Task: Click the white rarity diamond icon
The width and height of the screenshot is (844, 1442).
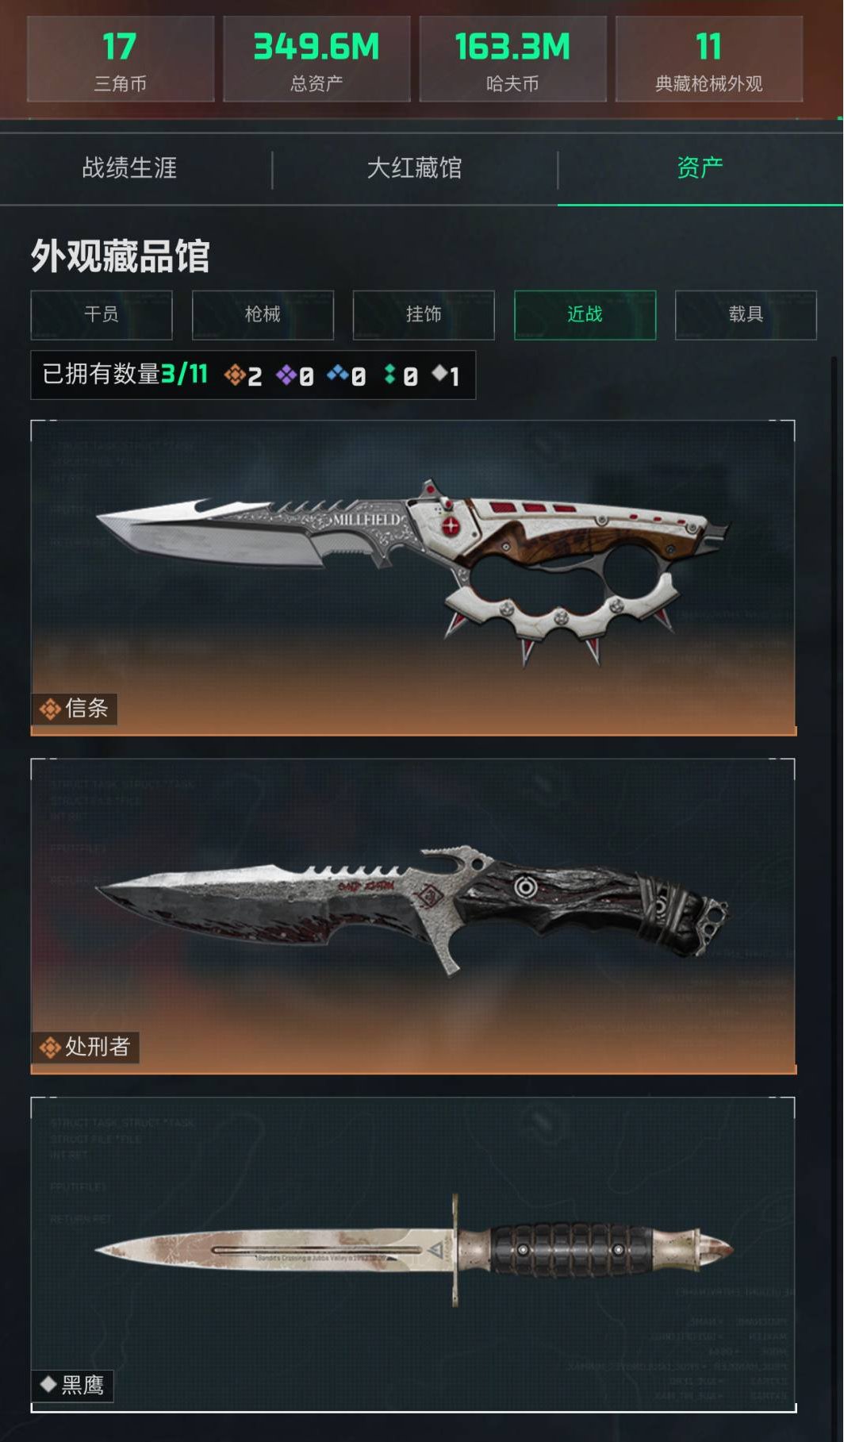Action: pos(439,372)
